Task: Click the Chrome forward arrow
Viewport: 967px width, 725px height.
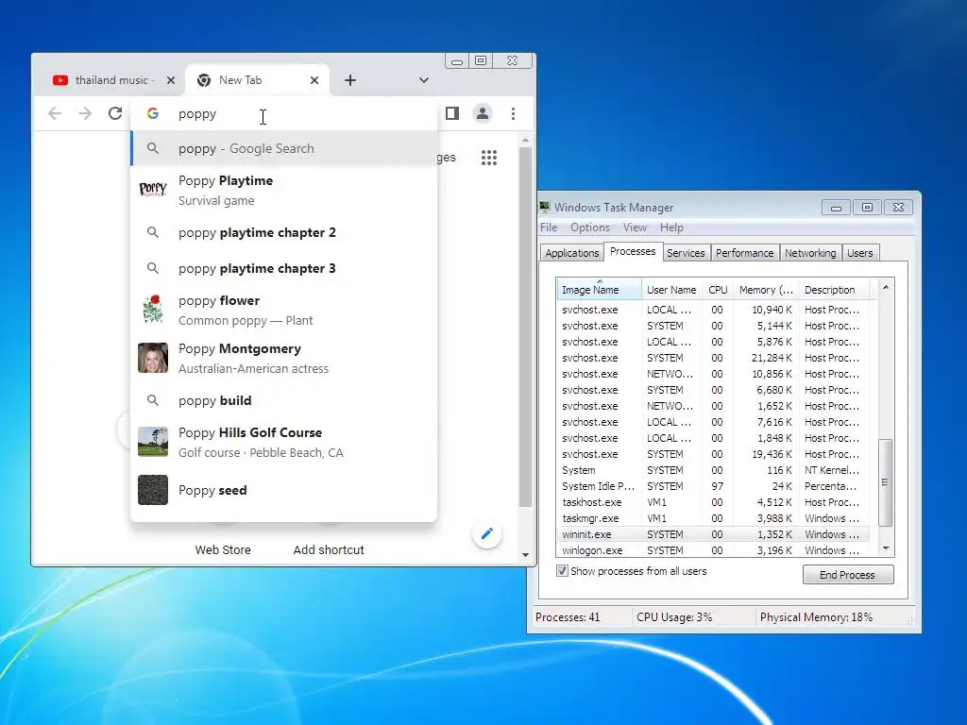Action: (85, 113)
